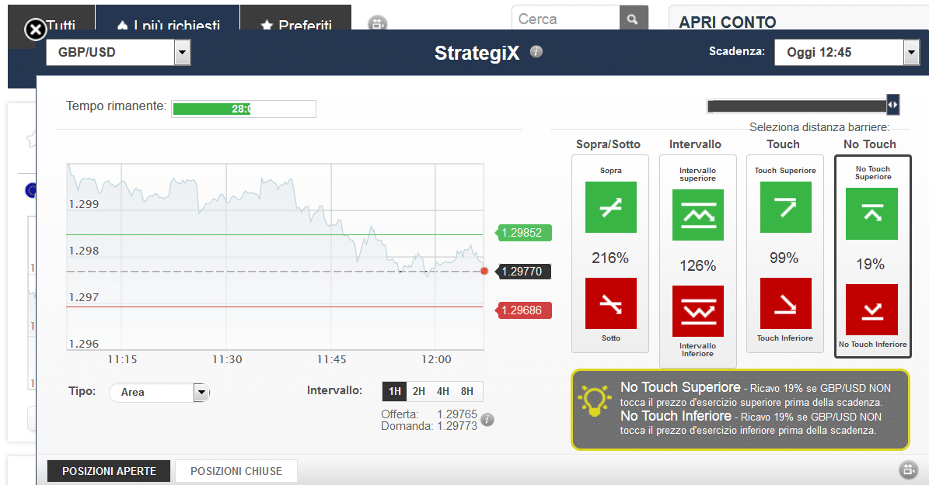Click info icon beside Offerta/Domanda prices
This screenshot has width=929, height=485.
pyautogui.click(x=487, y=420)
